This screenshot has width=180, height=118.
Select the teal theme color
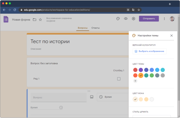[146, 75]
